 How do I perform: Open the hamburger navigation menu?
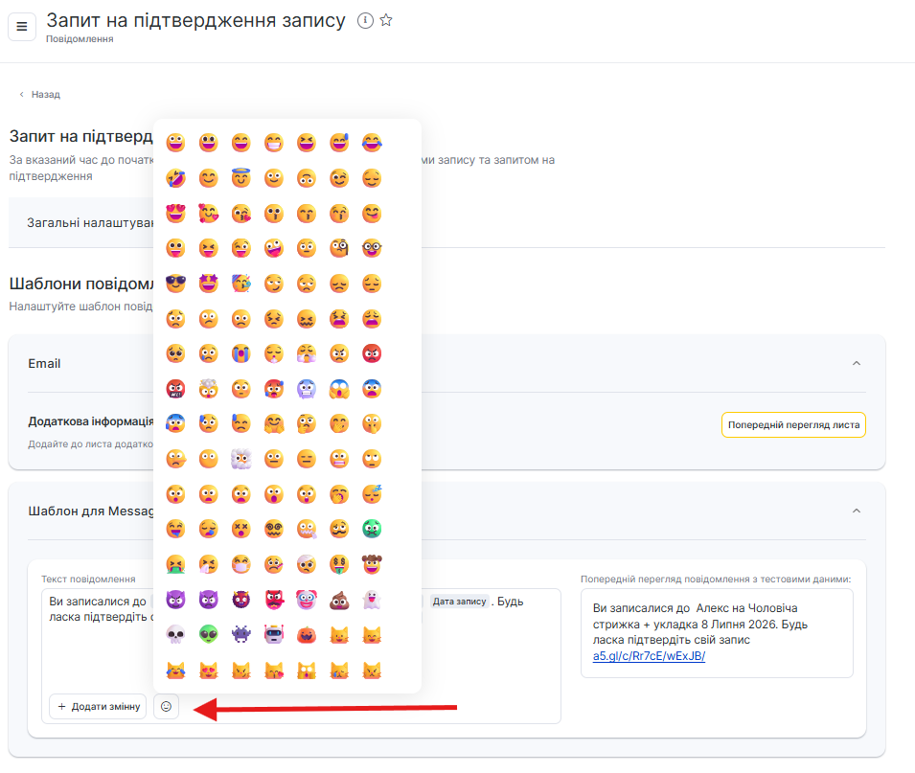click(22, 27)
